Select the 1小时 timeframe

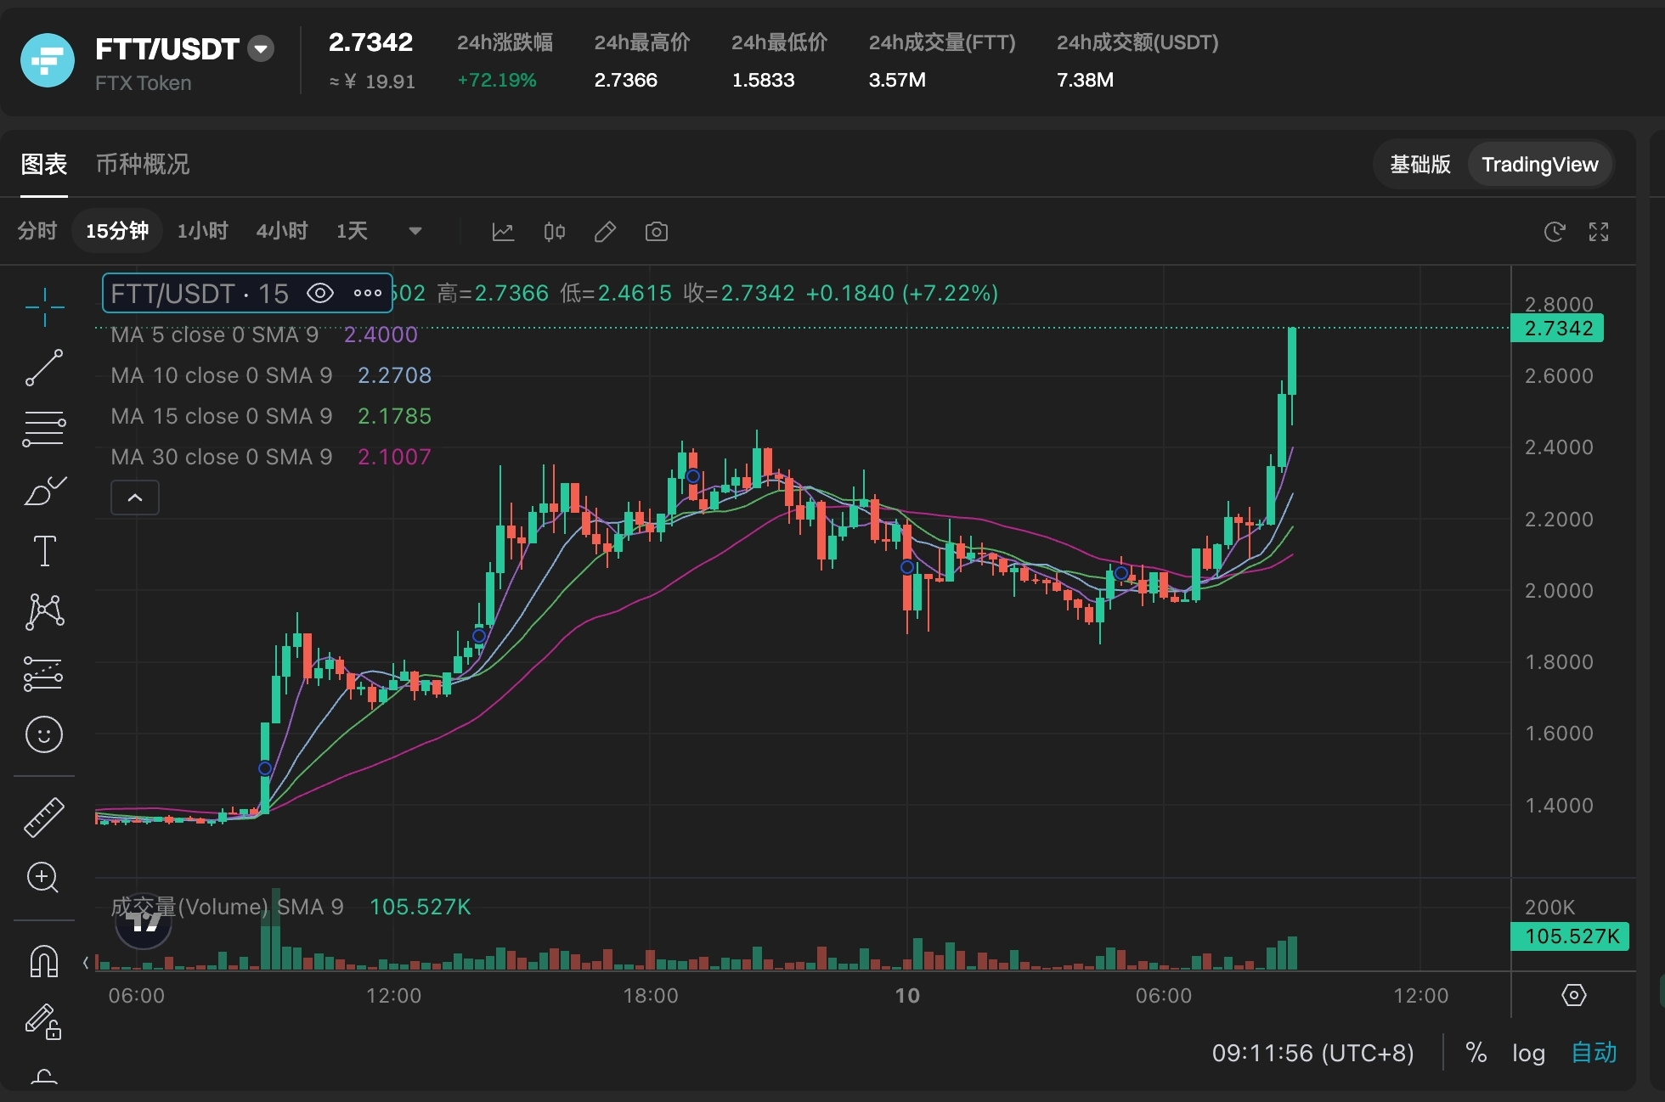[x=202, y=231]
